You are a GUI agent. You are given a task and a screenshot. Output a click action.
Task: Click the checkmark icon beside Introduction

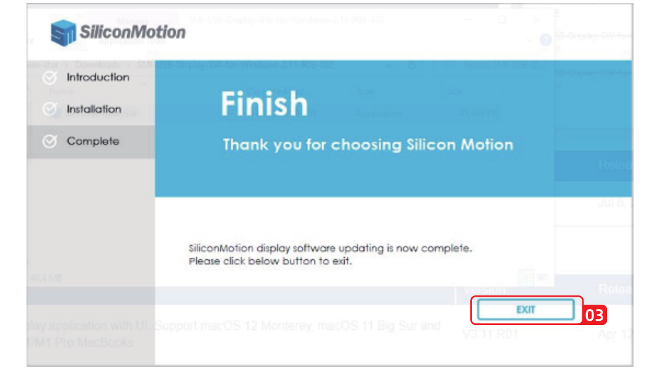(x=49, y=78)
